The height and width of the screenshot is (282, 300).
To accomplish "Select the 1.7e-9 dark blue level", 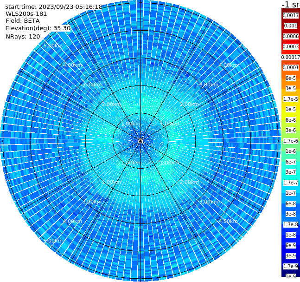I will click(x=291, y=266).
